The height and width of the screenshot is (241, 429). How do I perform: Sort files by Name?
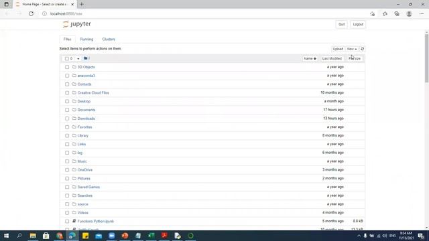pos(310,58)
